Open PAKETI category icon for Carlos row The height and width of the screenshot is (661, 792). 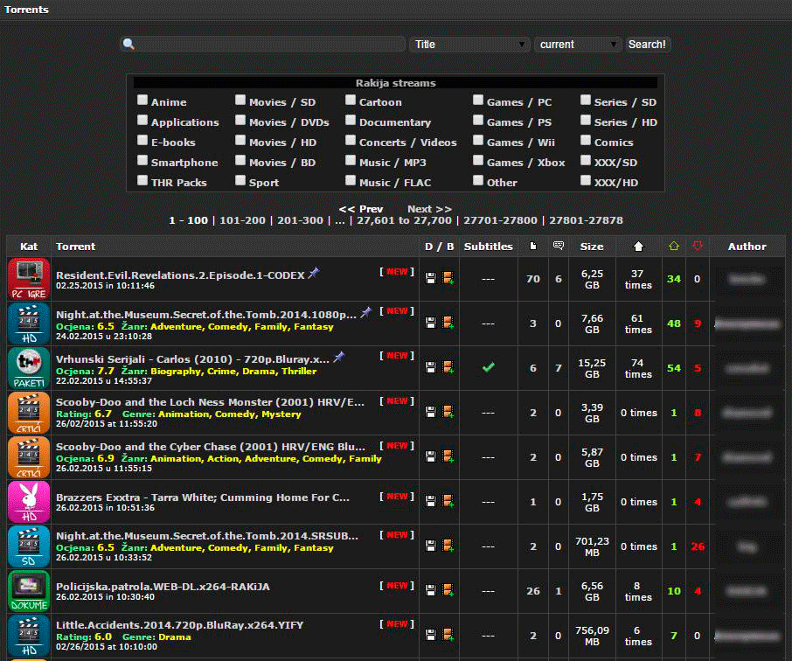tap(29, 368)
